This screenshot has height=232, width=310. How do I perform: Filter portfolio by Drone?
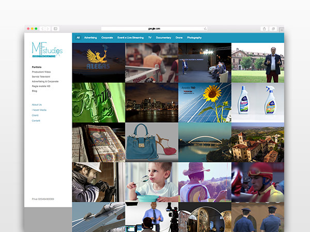click(x=179, y=38)
